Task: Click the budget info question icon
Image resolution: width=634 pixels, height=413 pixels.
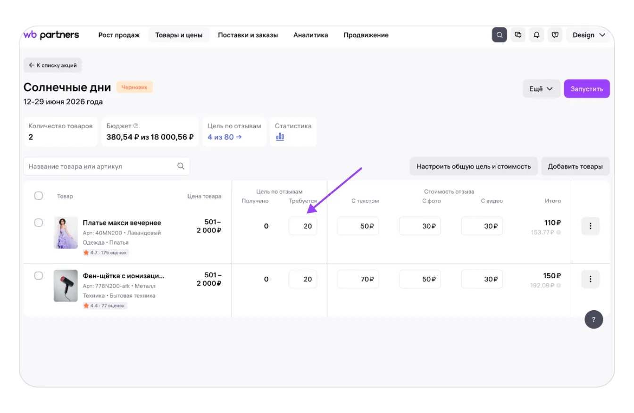Action: [136, 126]
